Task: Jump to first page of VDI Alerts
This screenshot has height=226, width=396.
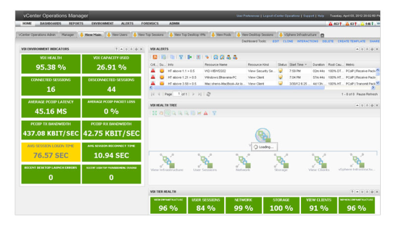Action: [x=152, y=94]
